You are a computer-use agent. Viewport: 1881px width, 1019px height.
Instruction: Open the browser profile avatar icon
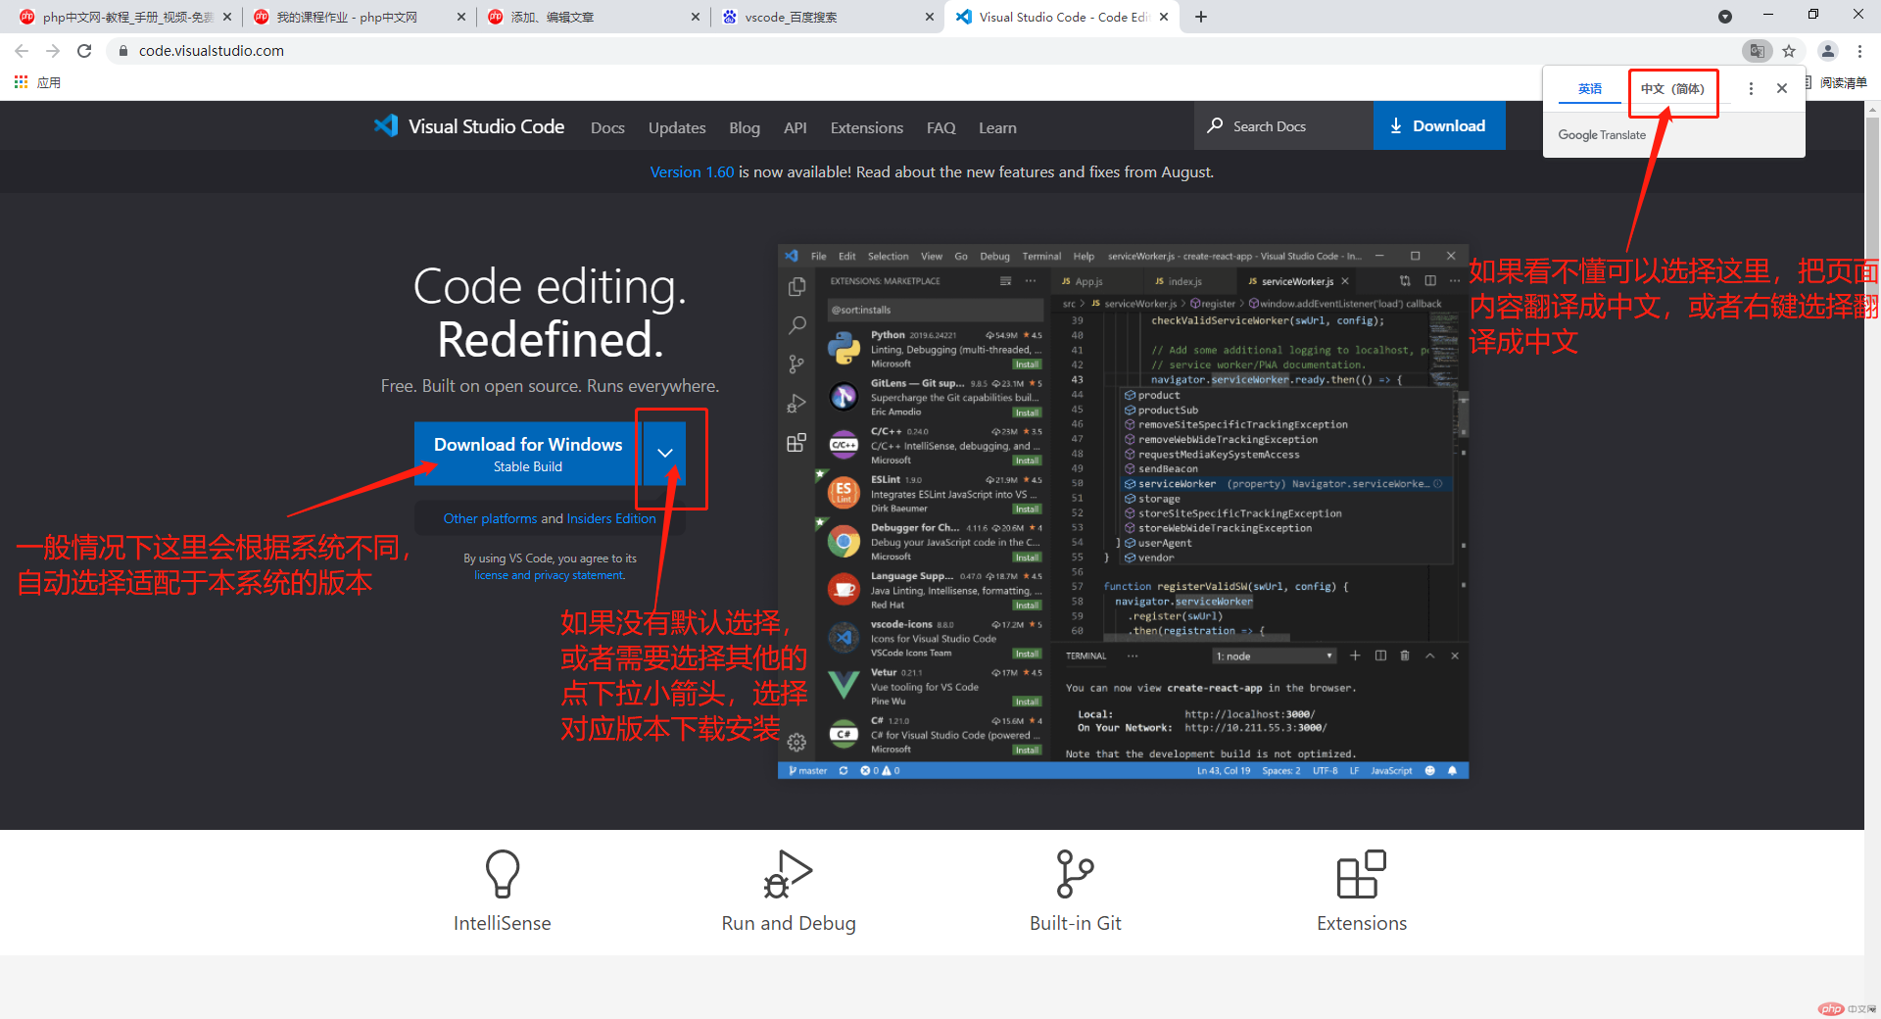(1828, 51)
